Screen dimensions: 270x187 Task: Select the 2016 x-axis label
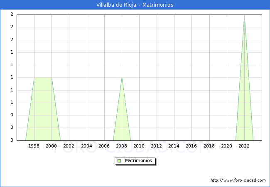coord(191,146)
